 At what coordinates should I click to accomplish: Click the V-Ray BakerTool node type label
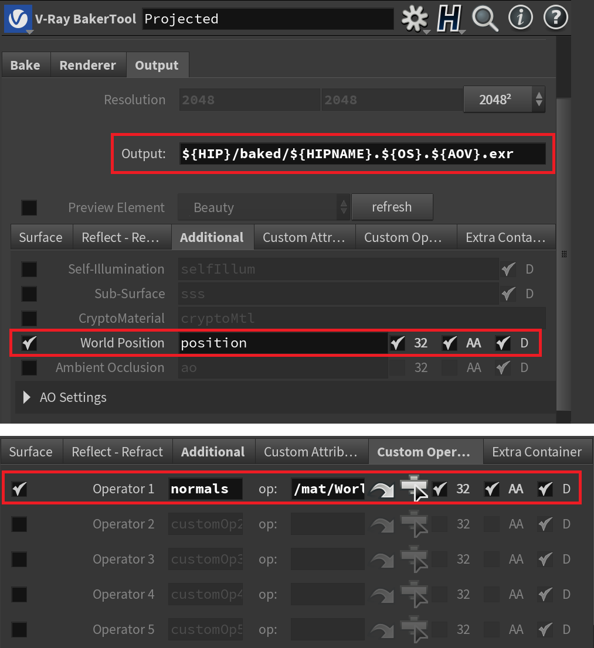point(86,19)
